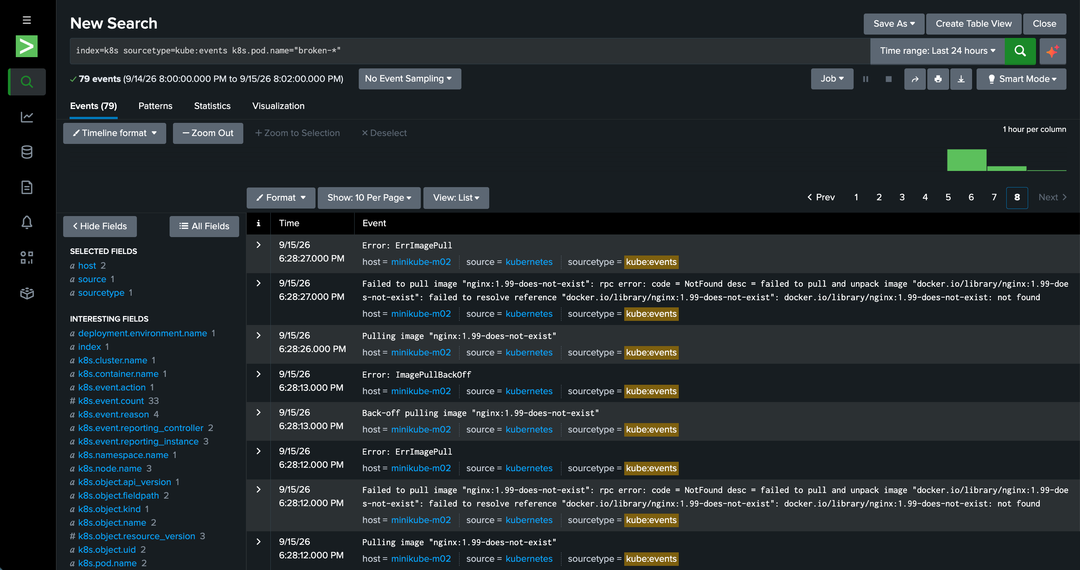This screenshot has width=1080, height=570.
Task: Open the Time range picker
Action: click(937, 51)
